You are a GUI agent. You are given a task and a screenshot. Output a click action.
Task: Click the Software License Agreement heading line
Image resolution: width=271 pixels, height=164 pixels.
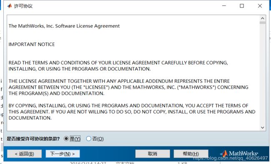coord(64,26)
